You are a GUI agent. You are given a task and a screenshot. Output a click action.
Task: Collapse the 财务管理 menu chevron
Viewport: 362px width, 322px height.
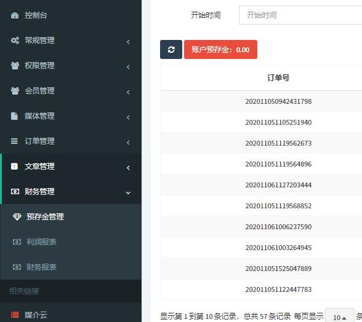pyautogui.click(x=128, y=193)
